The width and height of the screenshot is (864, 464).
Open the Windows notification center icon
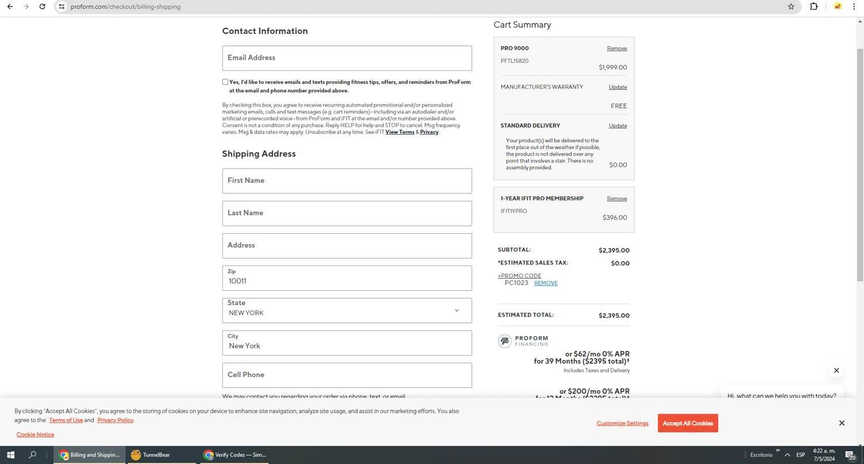(x=851, y=455)
